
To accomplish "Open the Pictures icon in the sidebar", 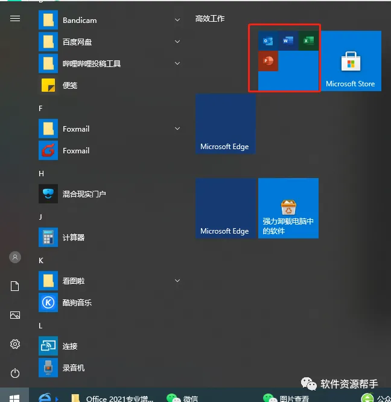I will pos(15,315).
